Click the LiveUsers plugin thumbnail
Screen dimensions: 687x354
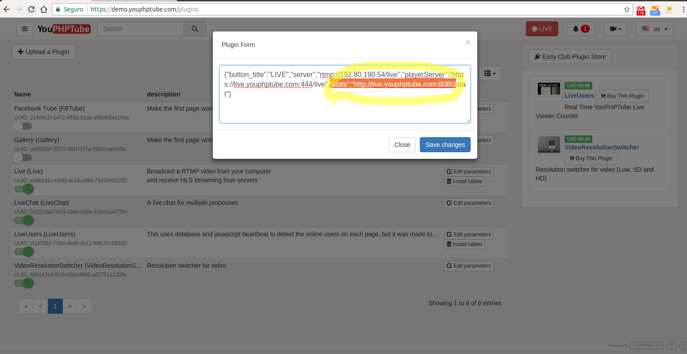point(549,89)
